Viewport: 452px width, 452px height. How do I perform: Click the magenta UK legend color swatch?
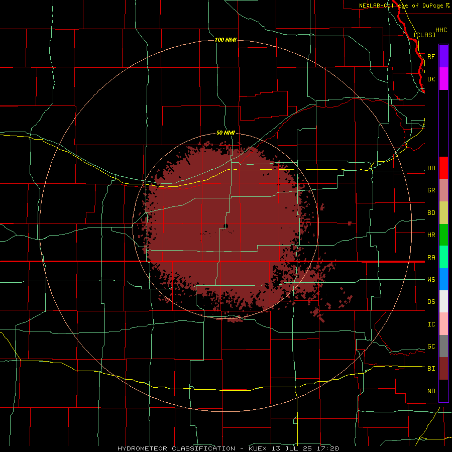tap(443, 79)
